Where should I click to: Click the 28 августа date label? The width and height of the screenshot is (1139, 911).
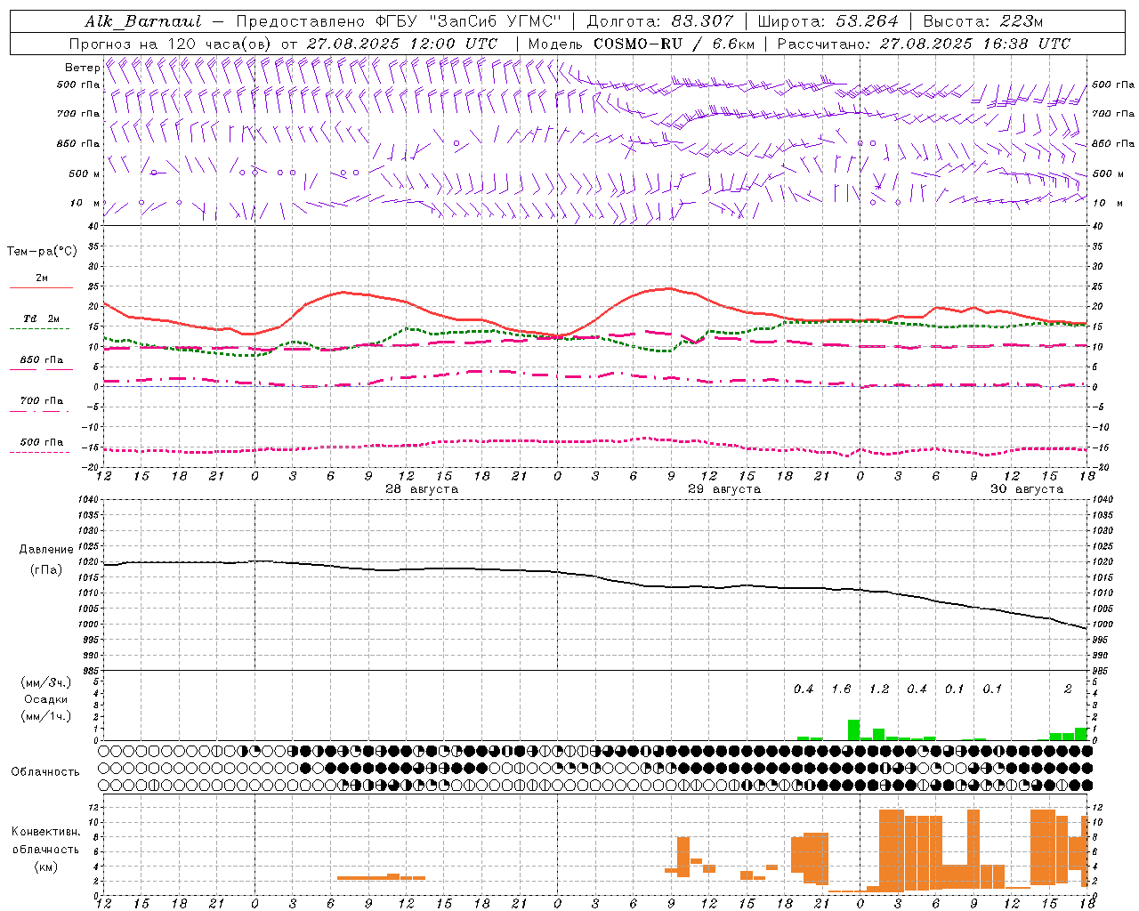(422, 489)
